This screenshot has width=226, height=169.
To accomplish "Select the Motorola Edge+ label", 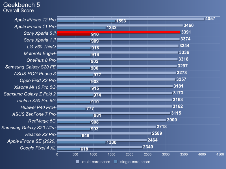I will [40, 54].
